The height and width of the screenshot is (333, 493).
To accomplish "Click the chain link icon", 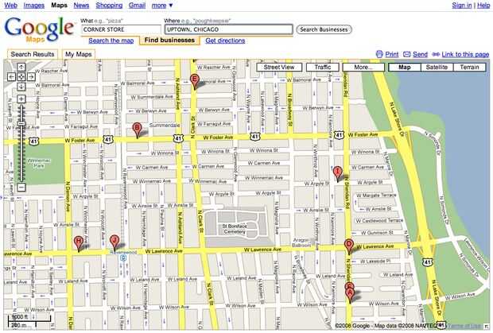I will click(436, 54).
